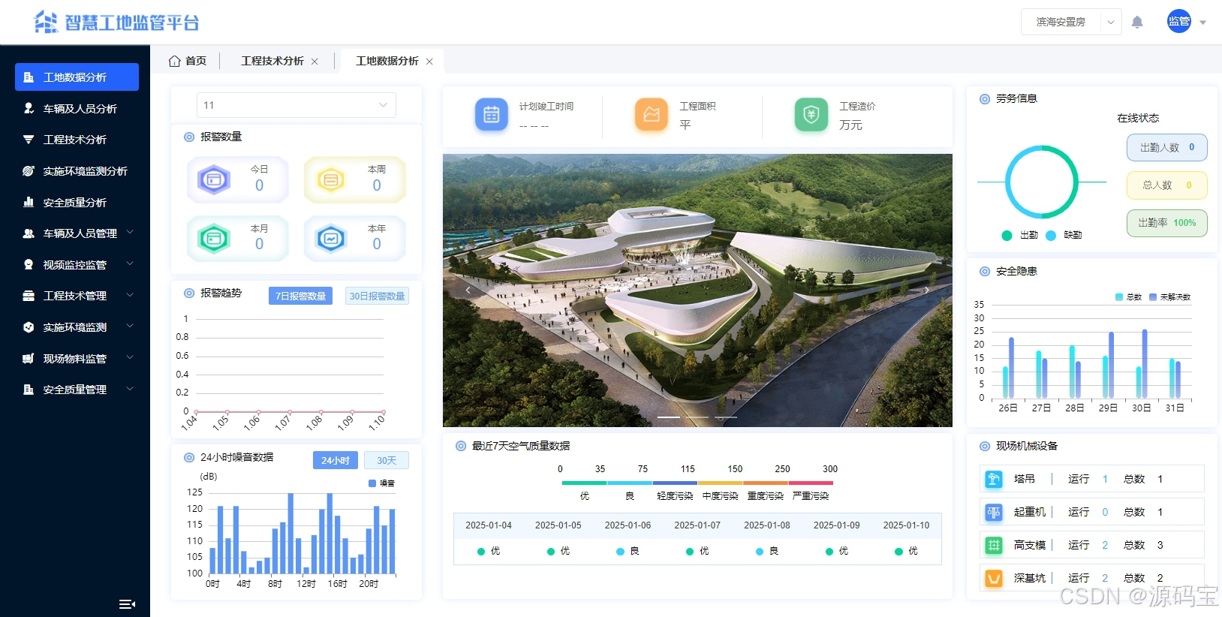
Task: Open 车辆及人员分析 sidebar item
Action: [77, 109]
